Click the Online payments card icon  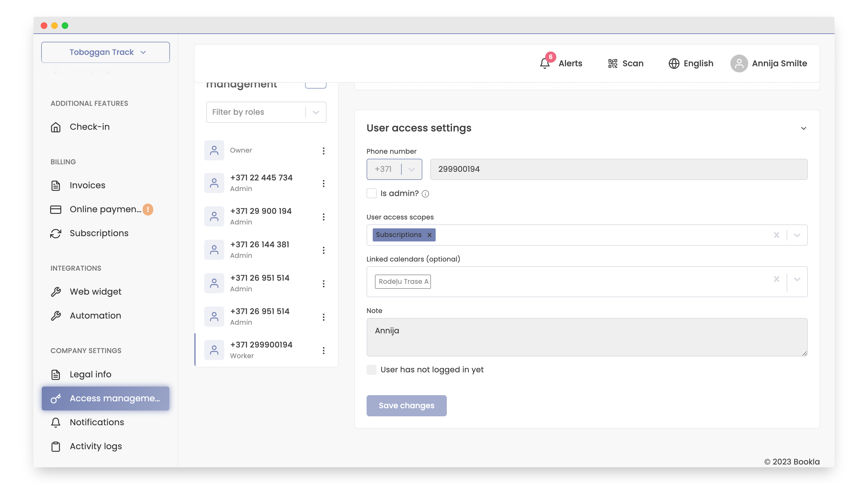[x=56, y=209]
